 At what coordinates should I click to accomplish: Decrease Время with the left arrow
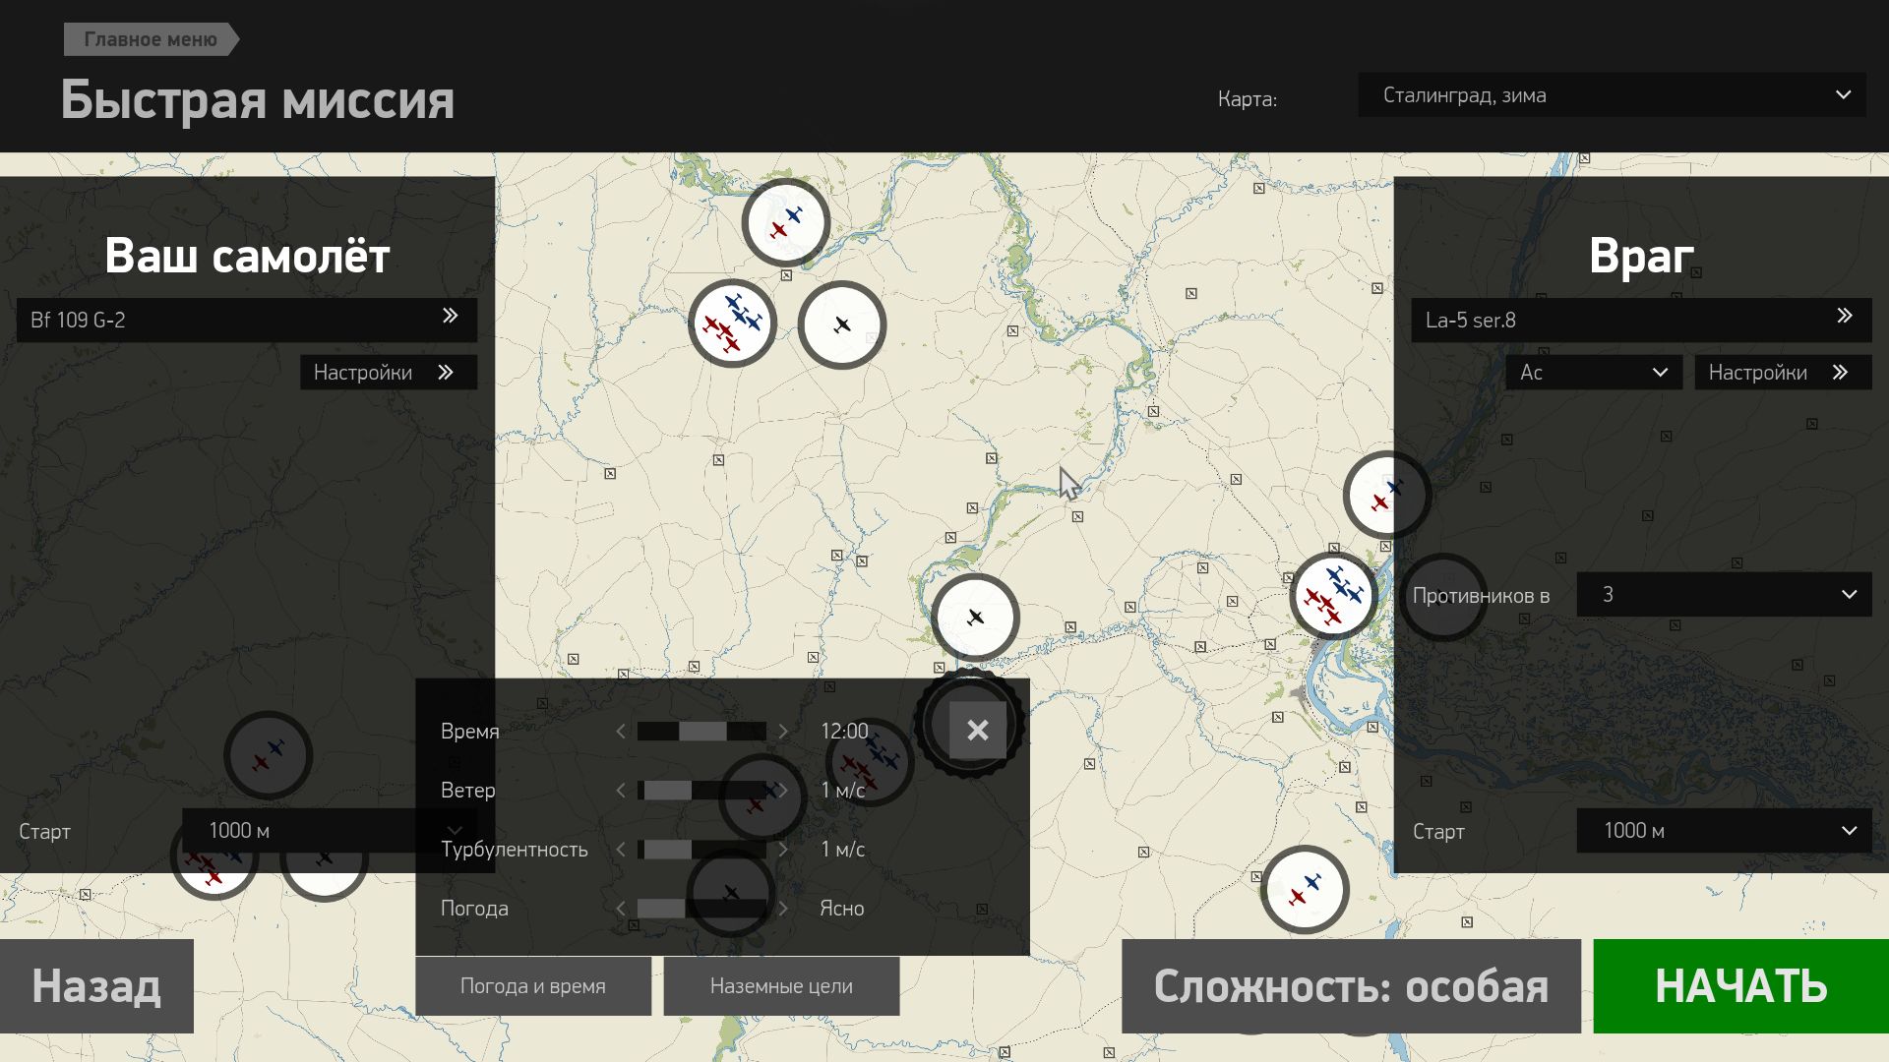(x=621, y=732)
